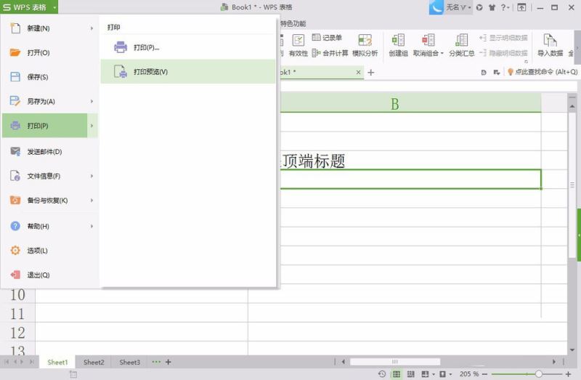
Task: Click the 有效性 data validation icon
Action: (298, 40)
